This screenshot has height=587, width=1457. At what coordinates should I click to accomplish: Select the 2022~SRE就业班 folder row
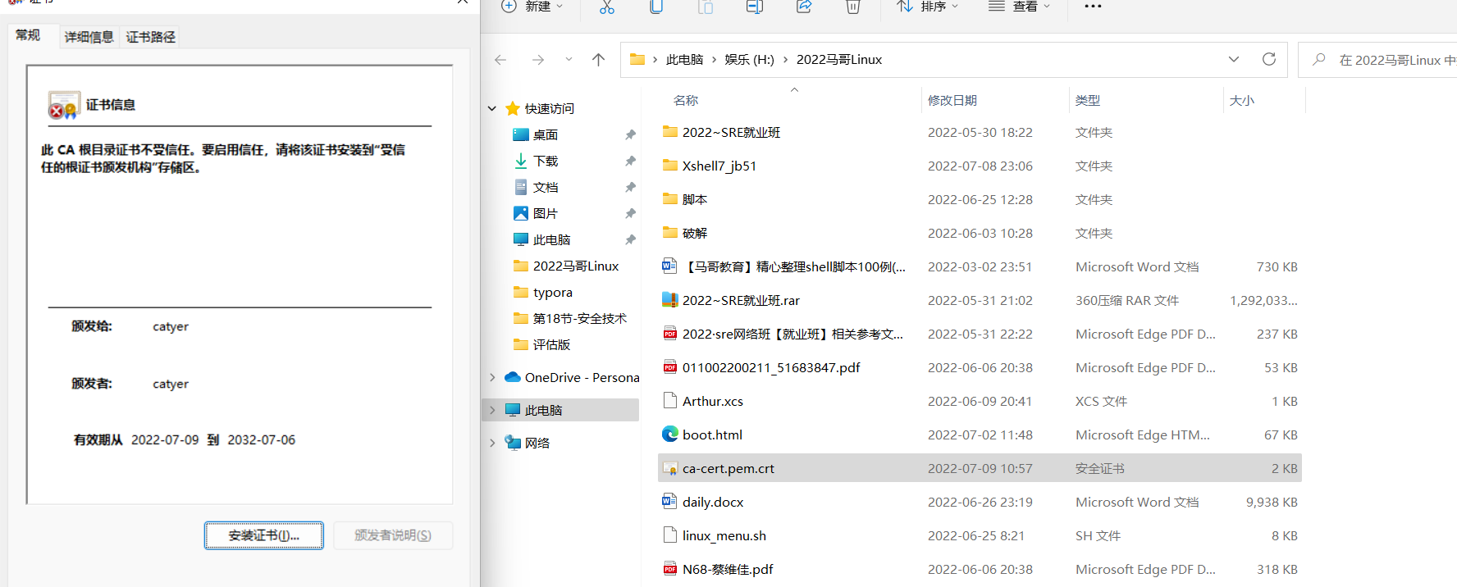coord(980,132)
